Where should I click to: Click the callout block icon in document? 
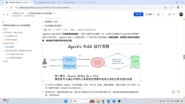click(45, 30)
